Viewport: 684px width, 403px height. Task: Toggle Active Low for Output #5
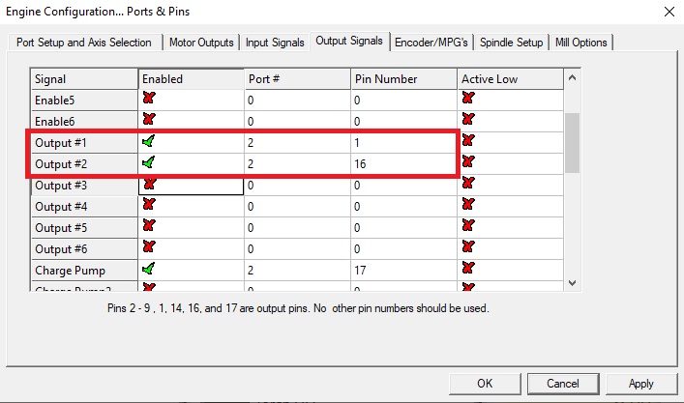tap(468, 225)
